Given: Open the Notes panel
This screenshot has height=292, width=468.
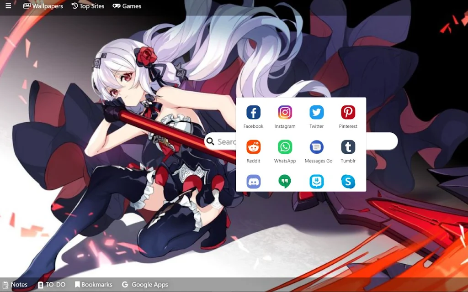Looking at the screenshot, I should click(x=15, y=285).
